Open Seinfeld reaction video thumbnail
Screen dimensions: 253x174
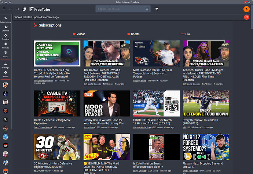[107, 147]
